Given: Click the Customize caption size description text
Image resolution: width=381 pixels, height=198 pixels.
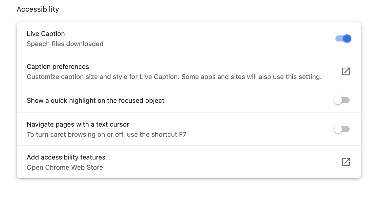Looking at the screenshot, I should tap(101, 77).
